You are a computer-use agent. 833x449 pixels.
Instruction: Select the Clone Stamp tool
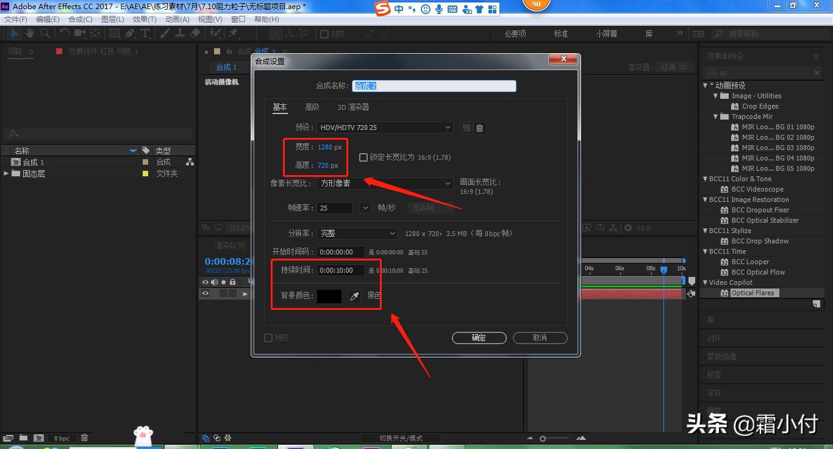click(180, 34)
